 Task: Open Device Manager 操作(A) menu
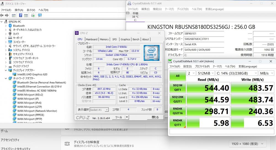click(x=19, y=10)
